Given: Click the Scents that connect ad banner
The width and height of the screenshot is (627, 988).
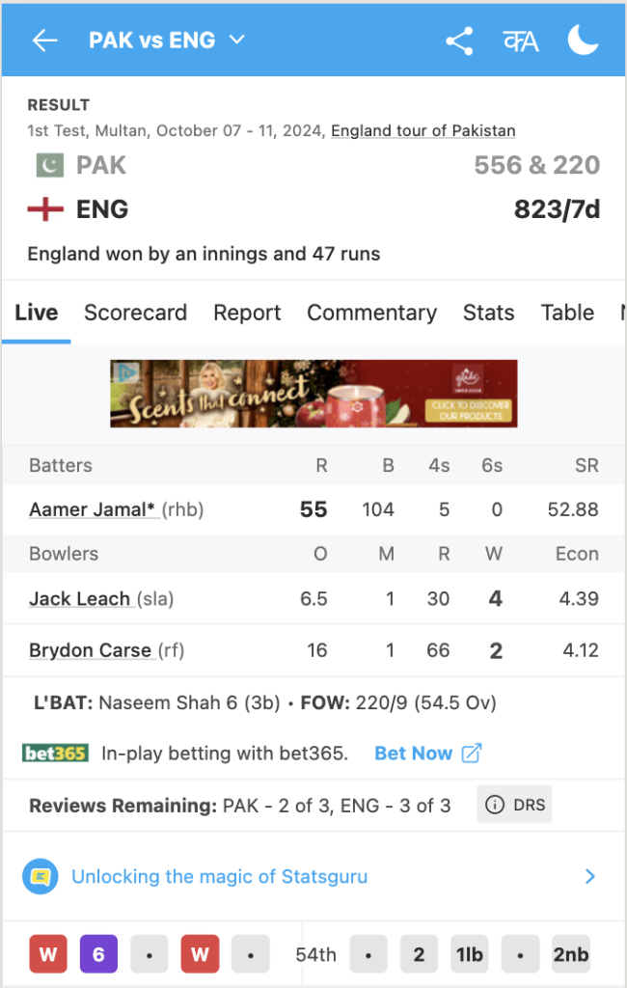Looking at the screenshot, I should [x=313, y=394].
